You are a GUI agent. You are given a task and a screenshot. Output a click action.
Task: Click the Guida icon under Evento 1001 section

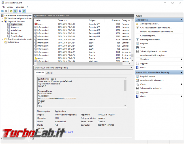(x=137, y=96)
